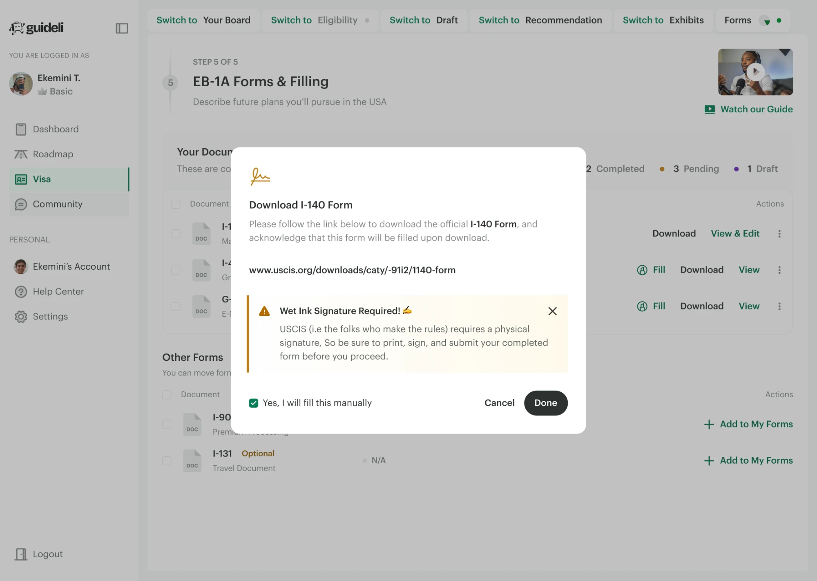817x581 pixels.
Task: Click the Logout door icon
Action: point(21,554)
